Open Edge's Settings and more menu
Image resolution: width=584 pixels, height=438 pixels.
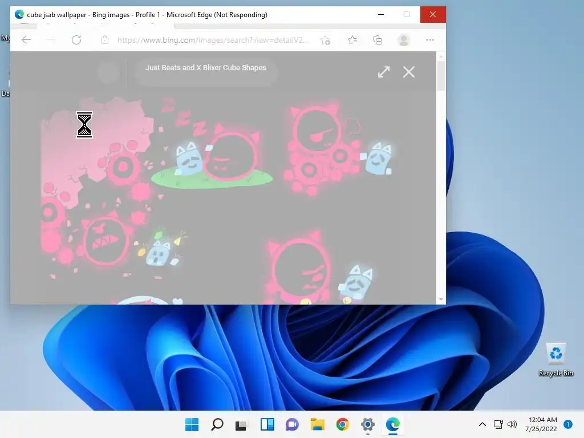[x=430, y=40]
